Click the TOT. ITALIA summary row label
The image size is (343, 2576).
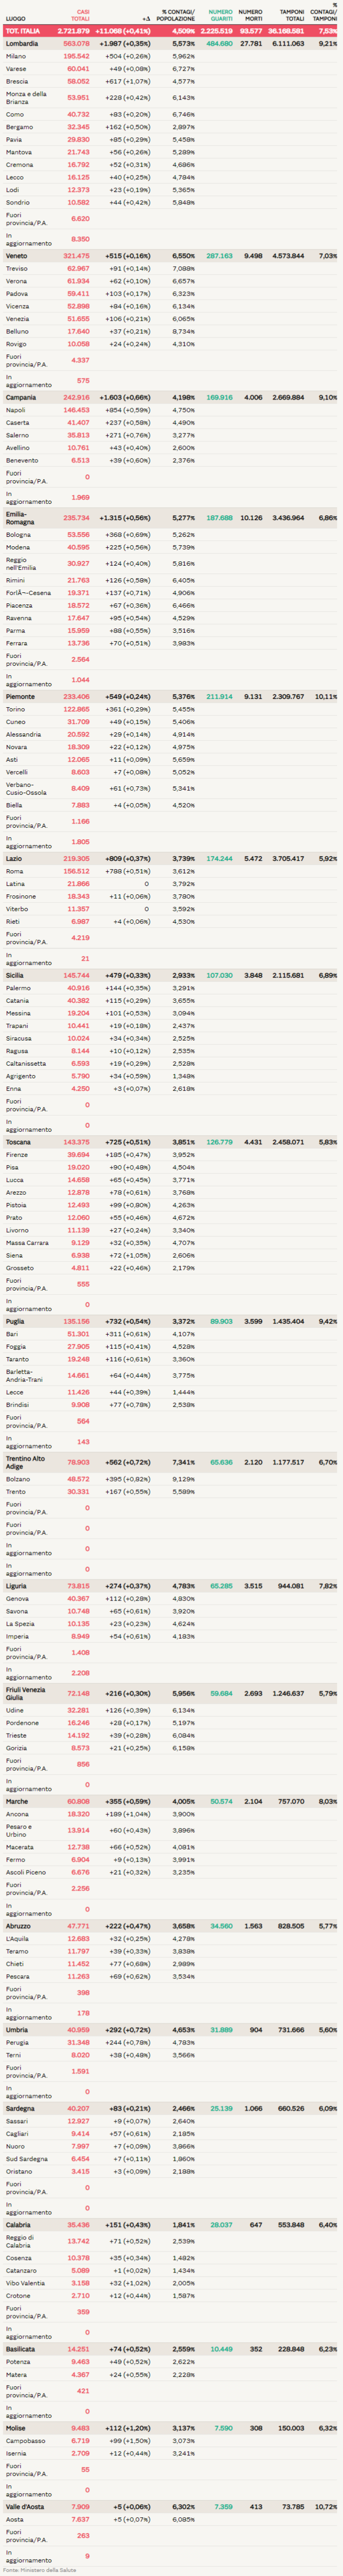(x=23, y=31)
